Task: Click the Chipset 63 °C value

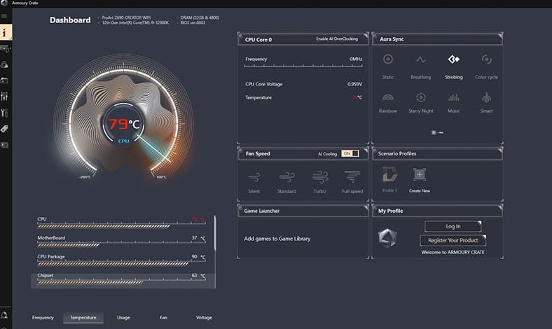Action: point(198,275)
